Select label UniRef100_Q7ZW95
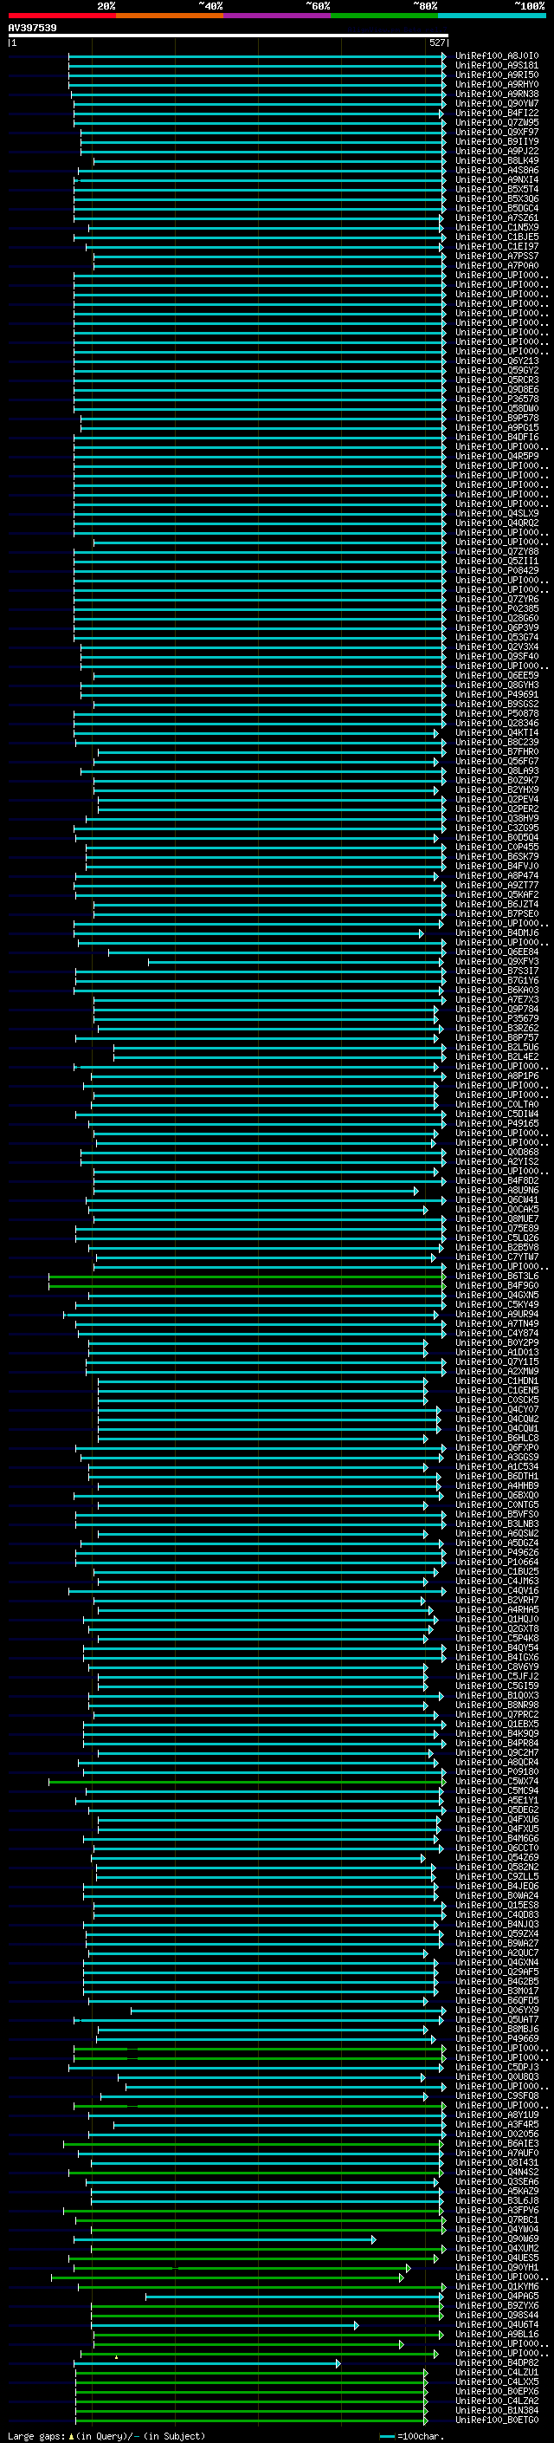 point(497,122)
